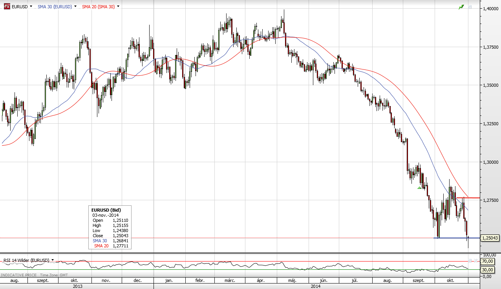
Task: Click the 1,25043 current price label
Action: pyautogui.click(x=490, y=238)
